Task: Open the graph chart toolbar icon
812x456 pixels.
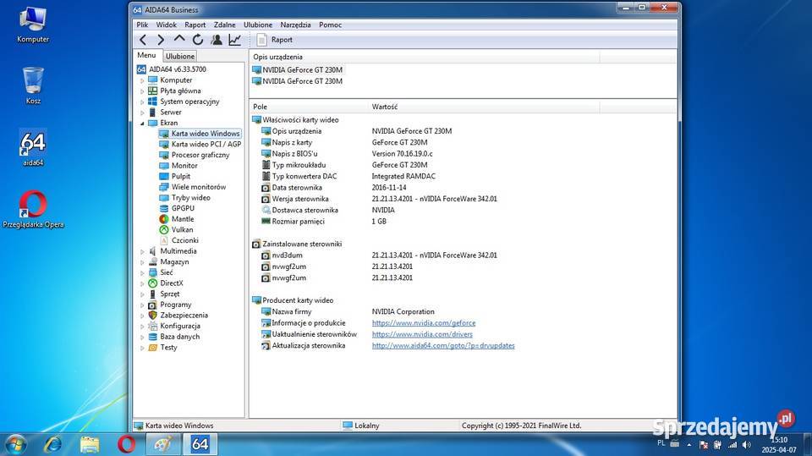Action: coord(235,40)
